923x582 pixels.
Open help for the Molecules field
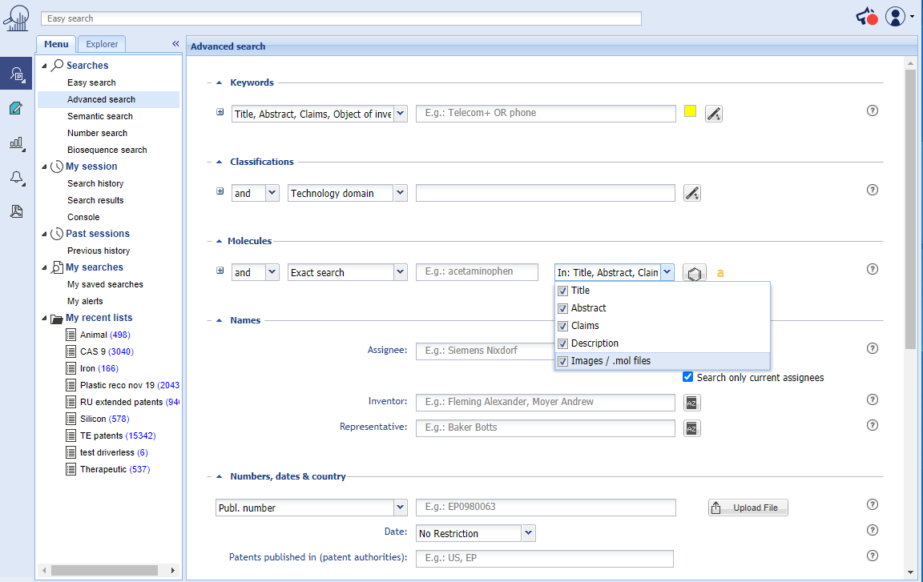(873, 269)
